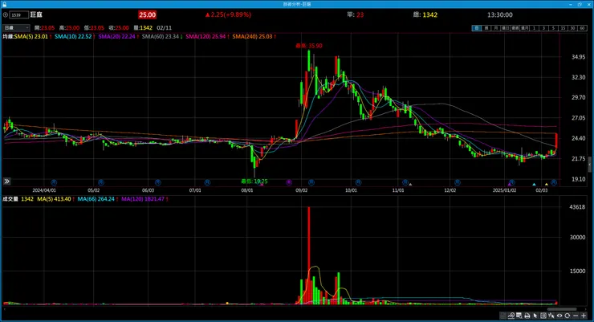This screenshot has height=322, width=594.
Task: Activate the crosshair query cursor tool
Action: [x=551, y=316]
